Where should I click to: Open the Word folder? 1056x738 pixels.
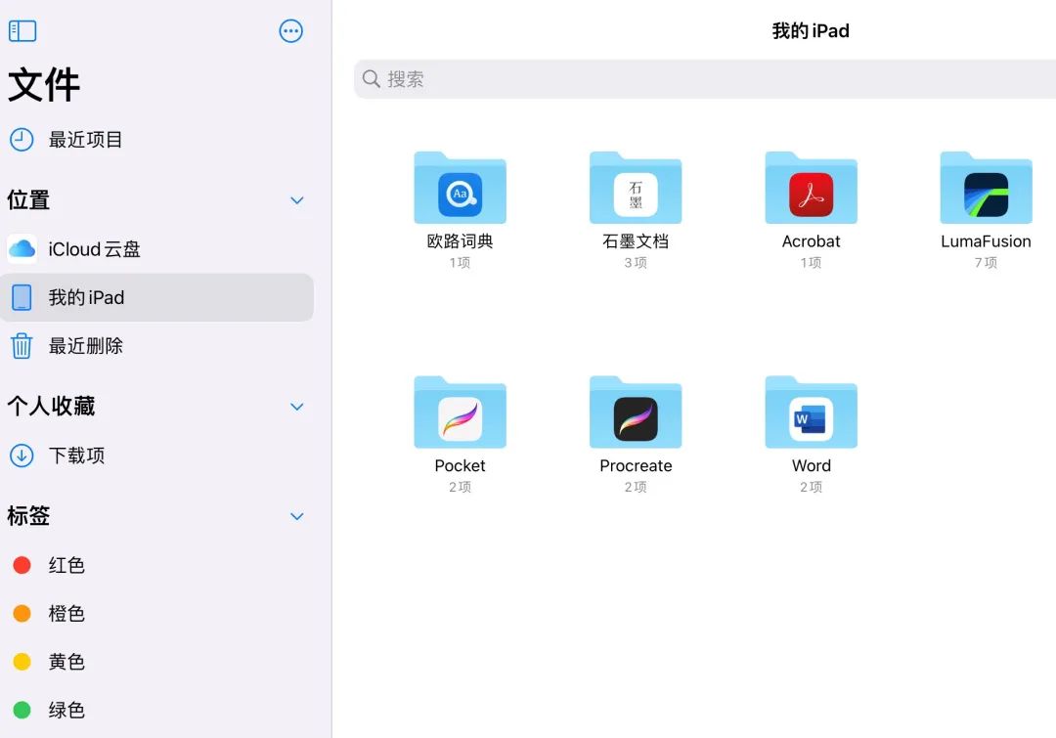point(811,412)
